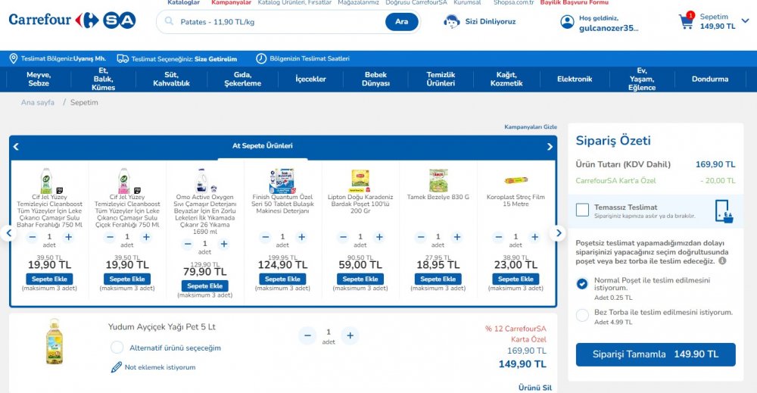Image resolution: width=757 pixels, height=393 pixels.
Task: Click the delivery location pin icon
Action: pos(14,58)
